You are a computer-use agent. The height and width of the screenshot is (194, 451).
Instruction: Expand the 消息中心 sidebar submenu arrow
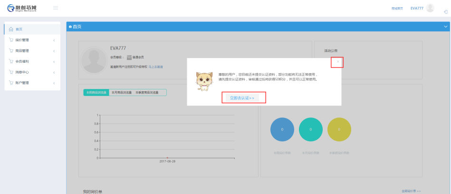[54, 72]
